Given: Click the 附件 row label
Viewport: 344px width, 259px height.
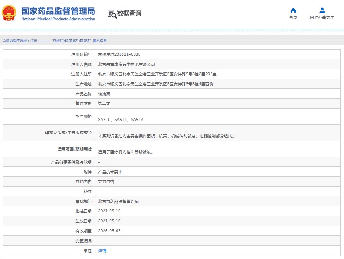Looking at the screenshot, I should pos(88,172).
